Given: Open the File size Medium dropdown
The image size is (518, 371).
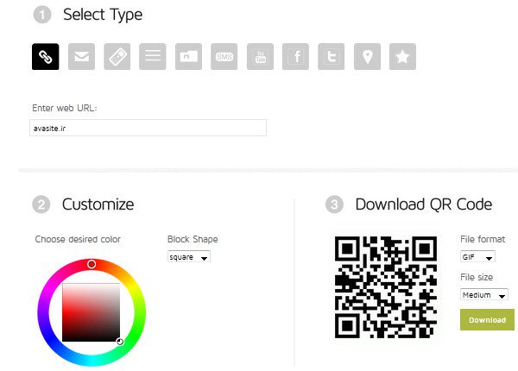Looking at the screenshot, I should click(484, 294).
